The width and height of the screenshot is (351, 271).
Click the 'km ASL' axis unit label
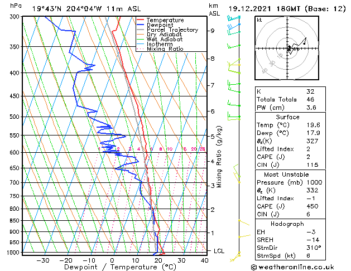pyautogui.click(x=214, y=9)
